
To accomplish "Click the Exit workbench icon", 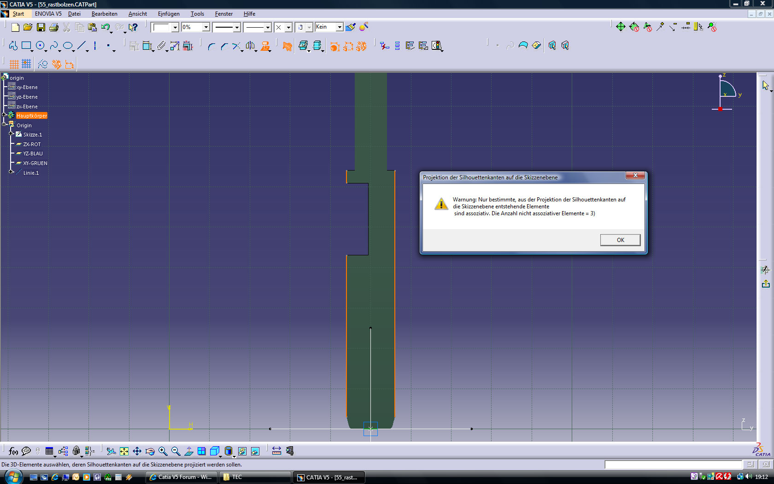I will 766,283.
